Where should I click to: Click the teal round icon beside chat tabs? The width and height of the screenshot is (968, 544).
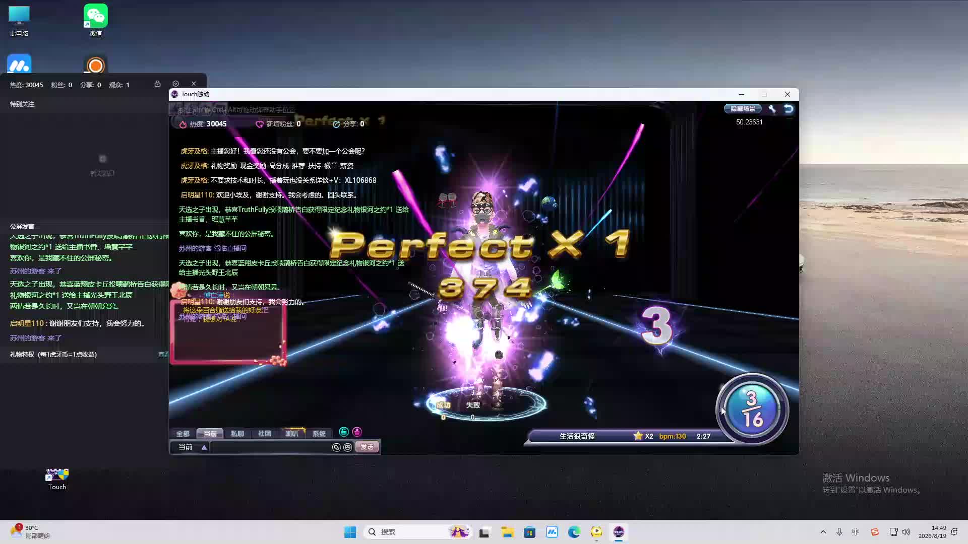click(344, 432)
